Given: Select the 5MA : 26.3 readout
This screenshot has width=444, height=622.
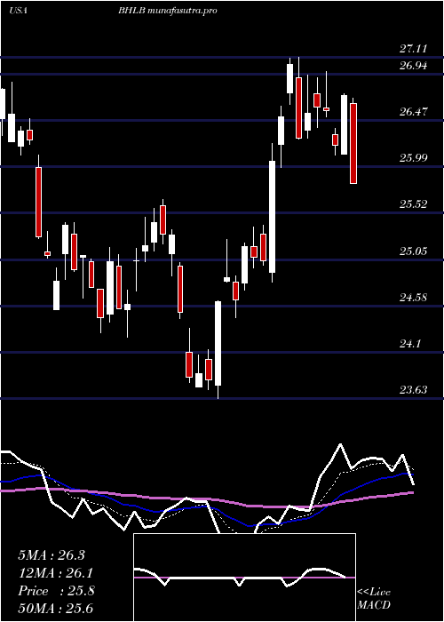Looking at the screenshot, I should coord(52,555).
